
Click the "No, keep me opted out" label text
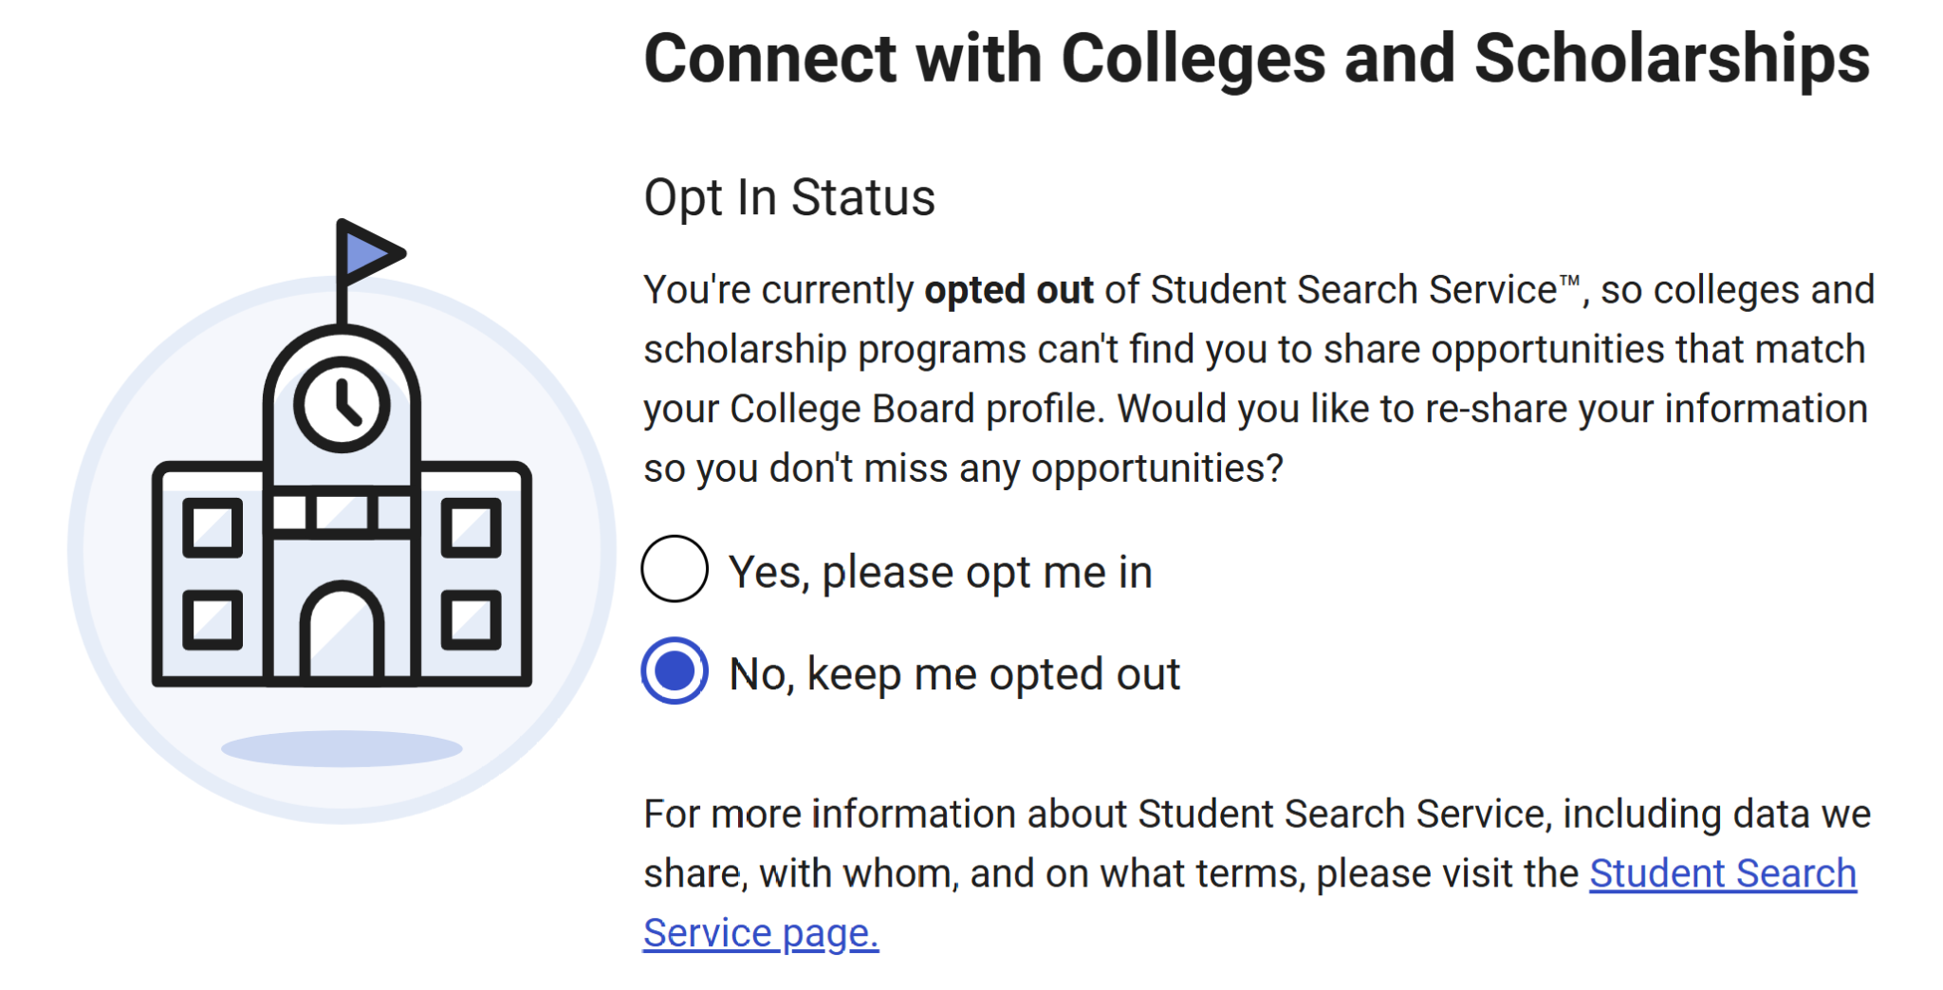pyautogui.click(x=954, y=675)
